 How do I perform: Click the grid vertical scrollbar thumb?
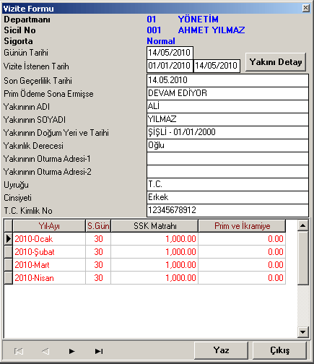pos(303,258)
